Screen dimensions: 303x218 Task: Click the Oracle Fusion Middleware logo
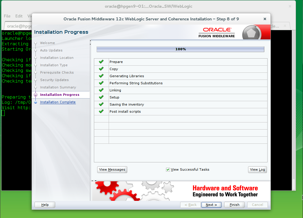[x=219, y=32]
